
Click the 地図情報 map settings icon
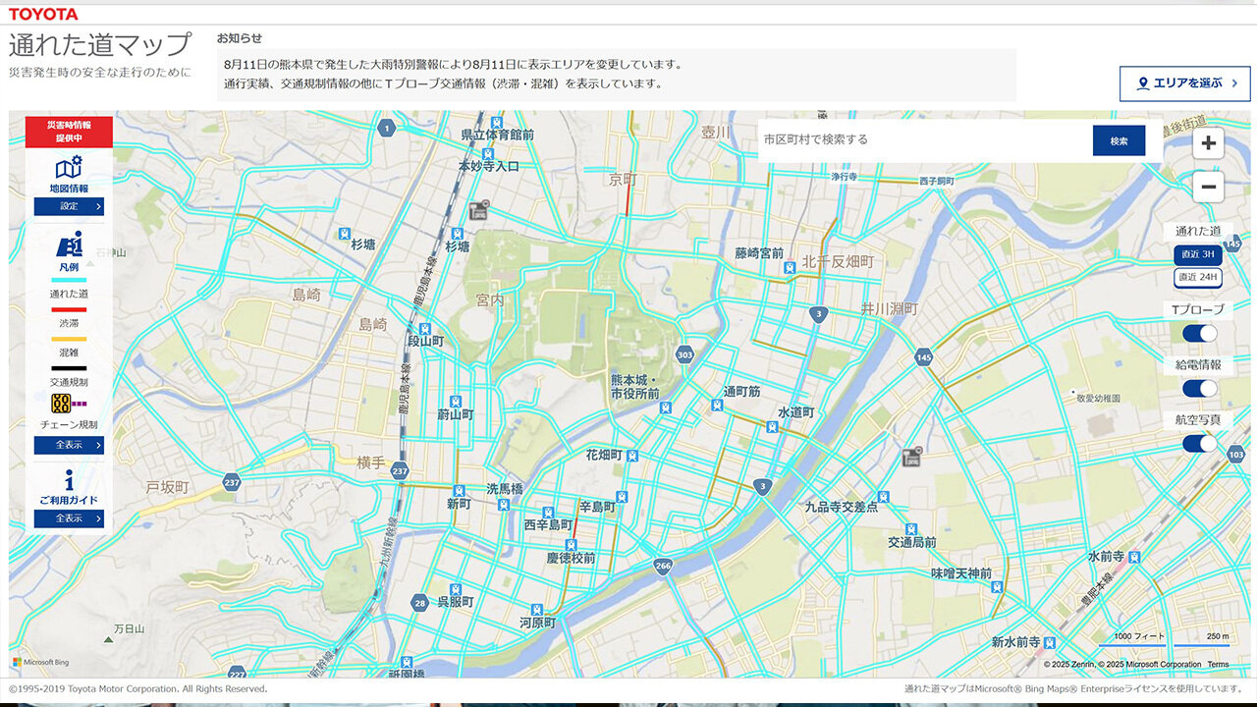(69, 168)
